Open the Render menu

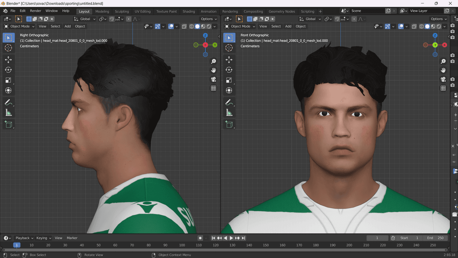click(x=35, y=11)
